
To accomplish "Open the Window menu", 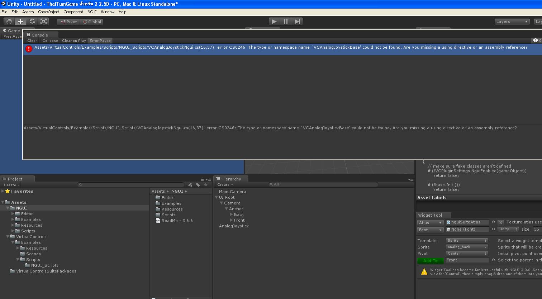I will click(108, 12).
